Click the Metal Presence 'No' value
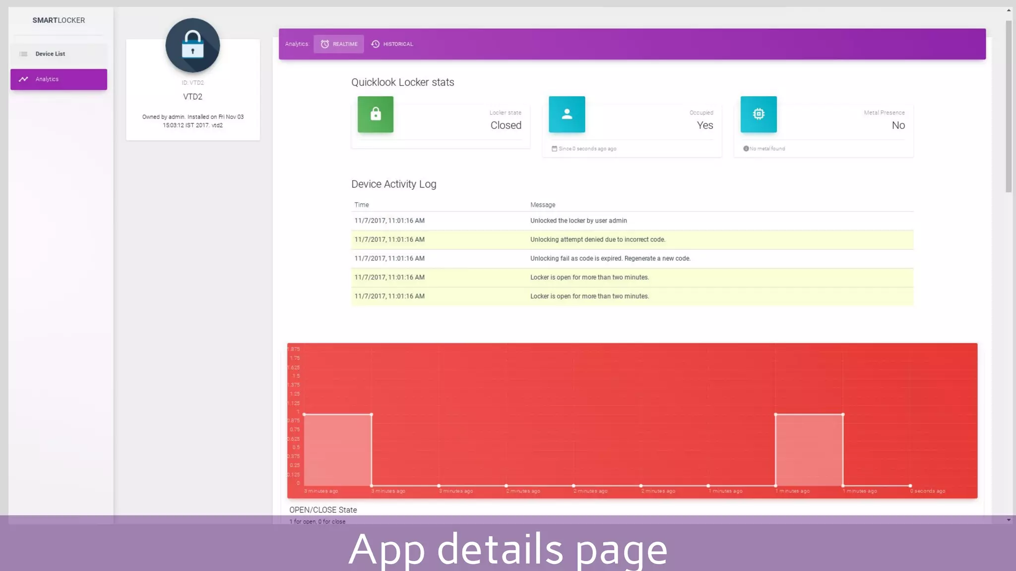 [898, 125]
